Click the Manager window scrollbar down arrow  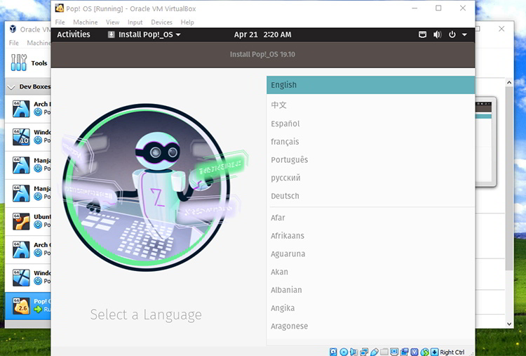509,324
